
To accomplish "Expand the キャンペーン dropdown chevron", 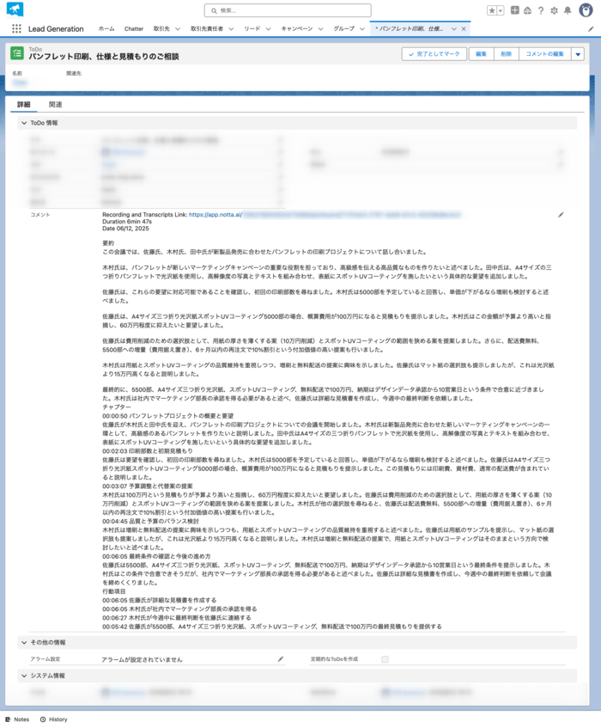I will click(x=320, y=28).
